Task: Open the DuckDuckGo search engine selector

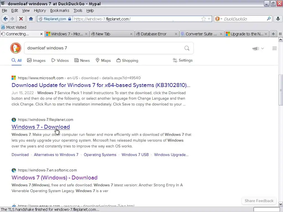Action: pyautogui.click(x=218, y=19)
